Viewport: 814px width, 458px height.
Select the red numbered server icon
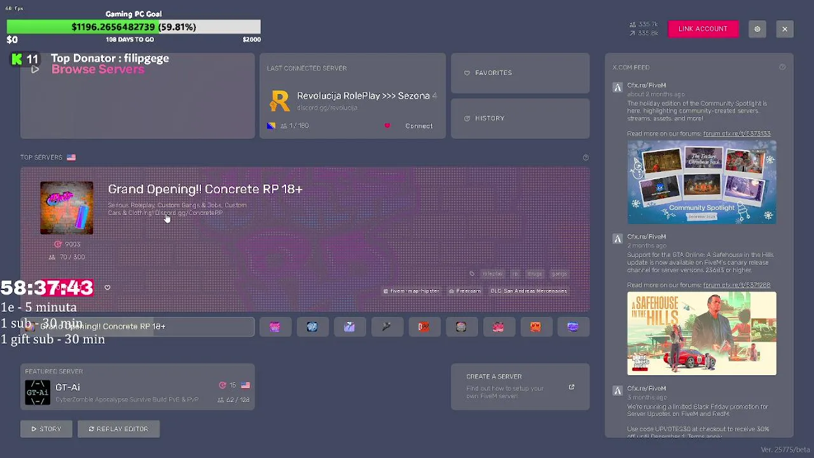[x=424, y=326]
